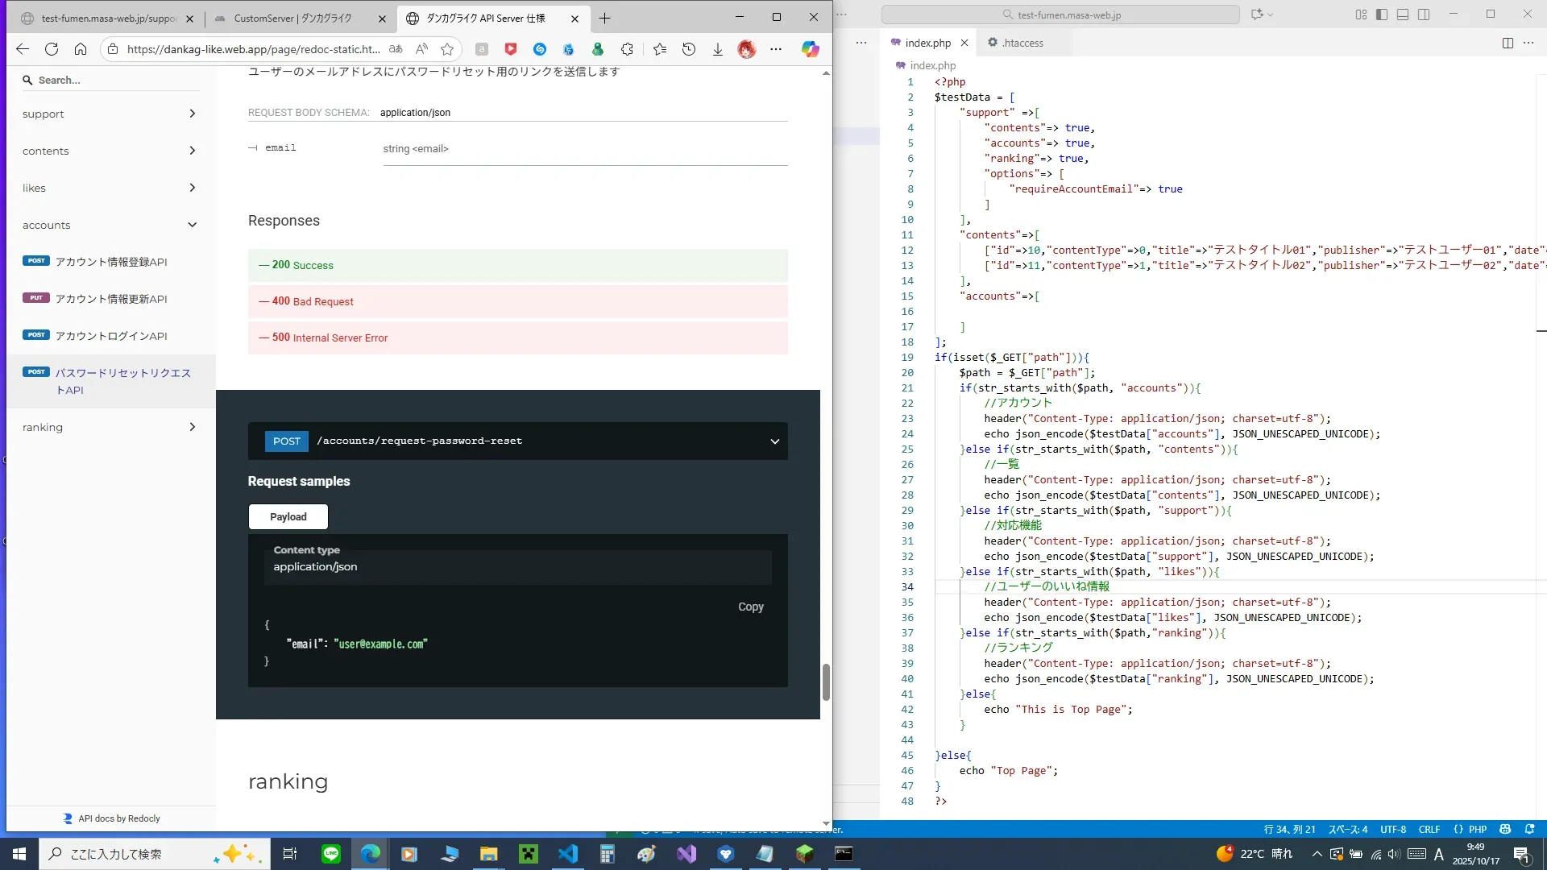Screen dimensions: 1547x870
Task: Split the VS Code editor right
Action: click(x=1508, y=43)
